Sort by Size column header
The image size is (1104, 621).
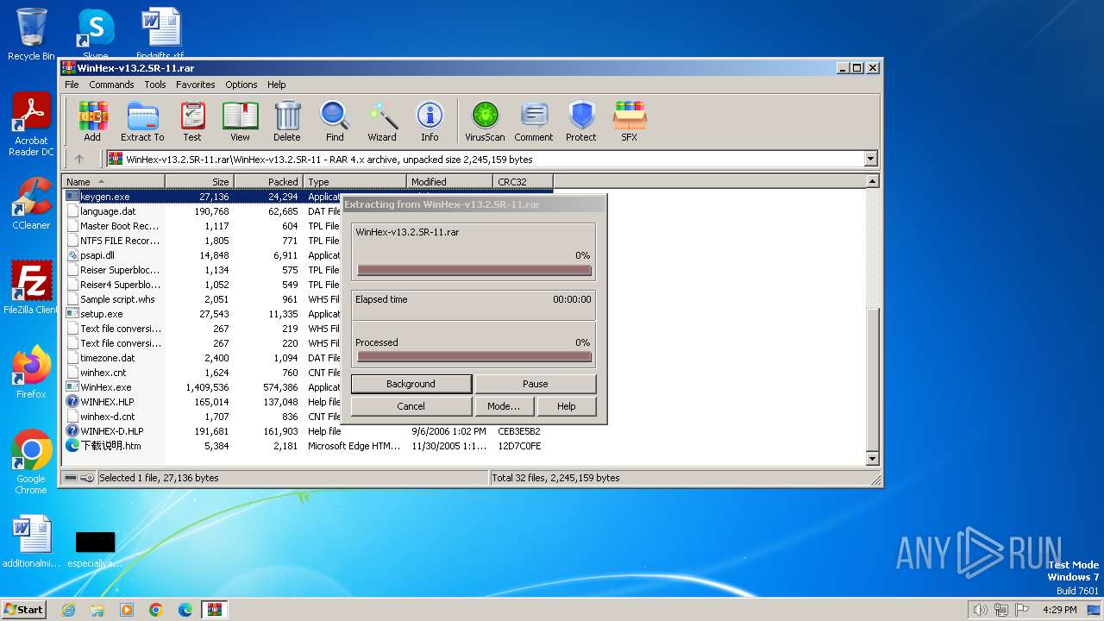click(199, 182)
